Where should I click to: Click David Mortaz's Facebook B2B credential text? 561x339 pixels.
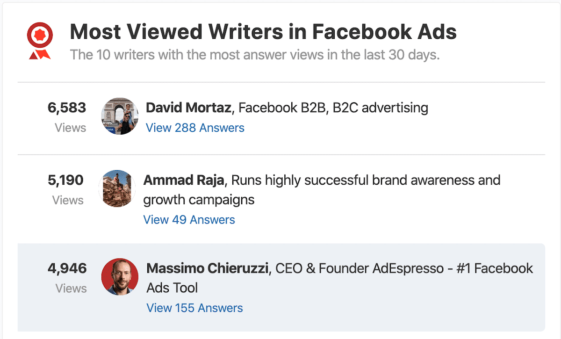click(333, 108)
